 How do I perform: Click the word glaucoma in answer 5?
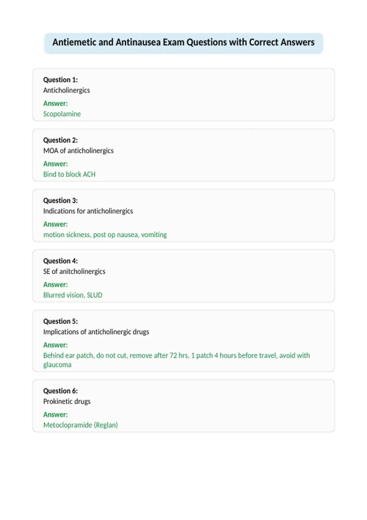point(57,365)
